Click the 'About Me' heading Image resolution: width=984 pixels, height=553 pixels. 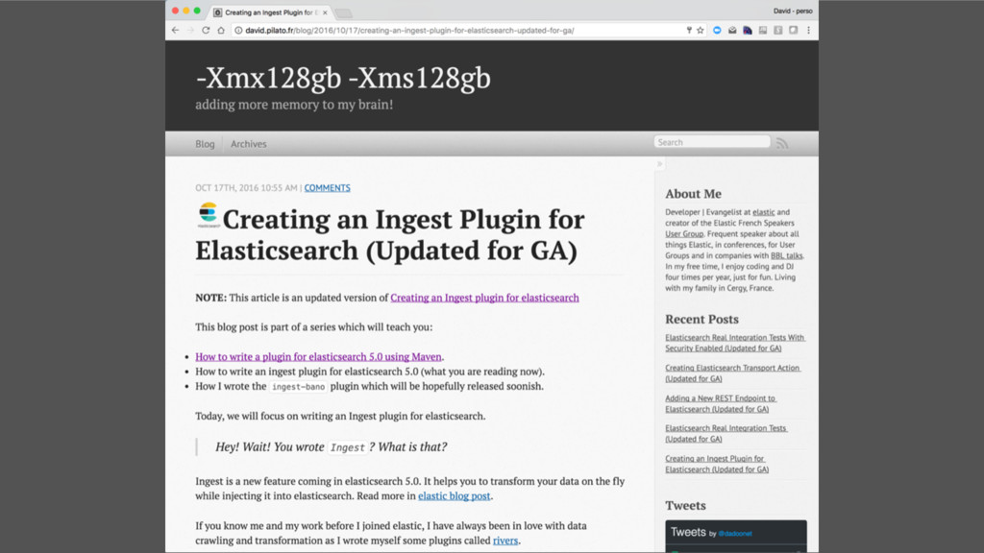[x=694, y=194]
